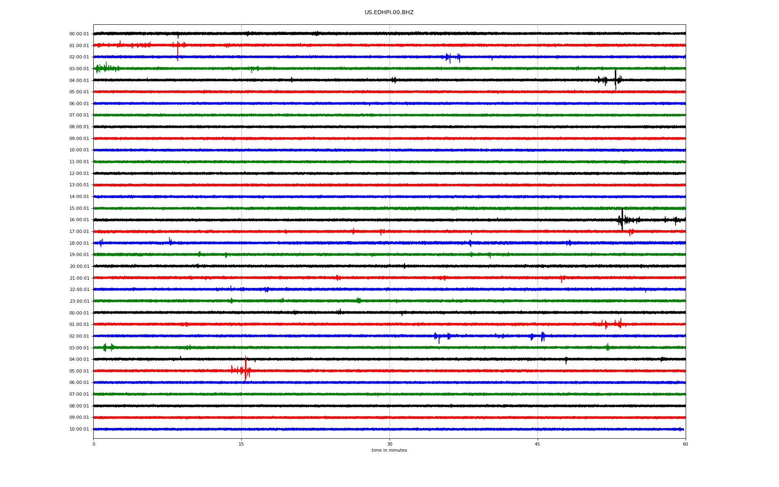
Task: Click the 18:00:01 row label
Action: (x=79, y=243)
